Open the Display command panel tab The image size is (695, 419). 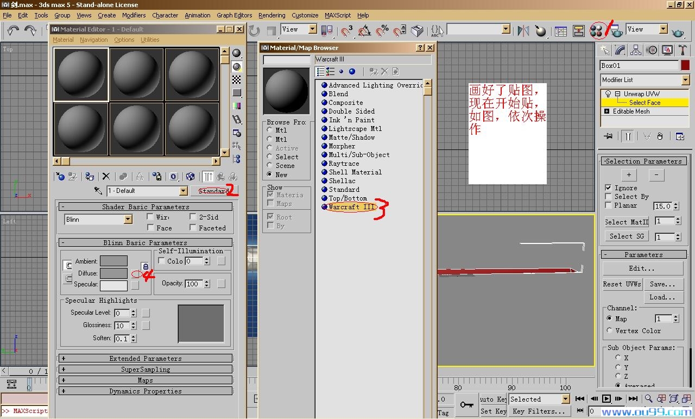667,51
